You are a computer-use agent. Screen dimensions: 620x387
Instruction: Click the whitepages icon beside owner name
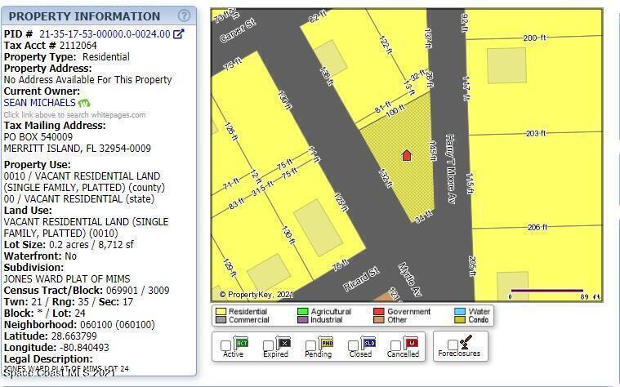(x=84, y=103)
